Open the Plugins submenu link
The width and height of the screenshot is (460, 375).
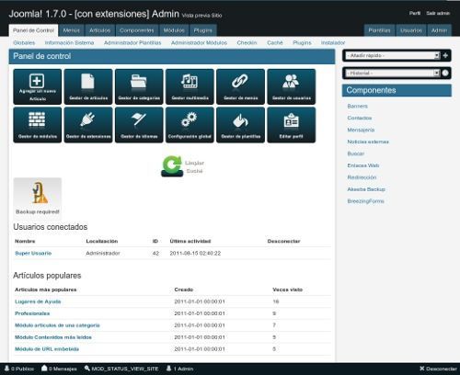(x=302, y=42)
